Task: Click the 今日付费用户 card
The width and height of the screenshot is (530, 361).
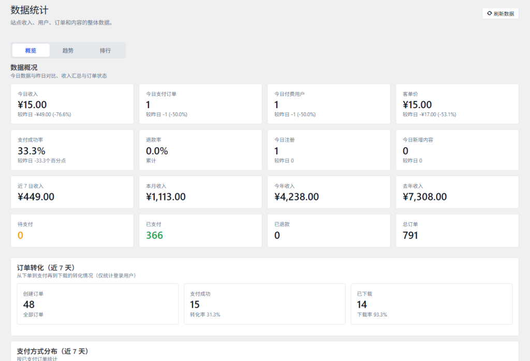Action: click(329, 104)
